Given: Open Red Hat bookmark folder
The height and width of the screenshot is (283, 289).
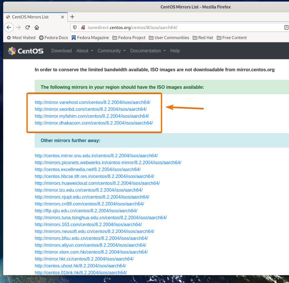Looking at the screenshot, I should pos(203,38).
